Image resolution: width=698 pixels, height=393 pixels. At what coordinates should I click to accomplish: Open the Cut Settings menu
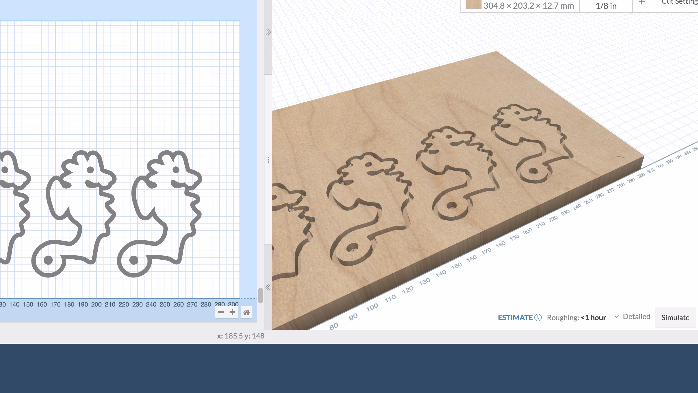[x=679, y=3]
